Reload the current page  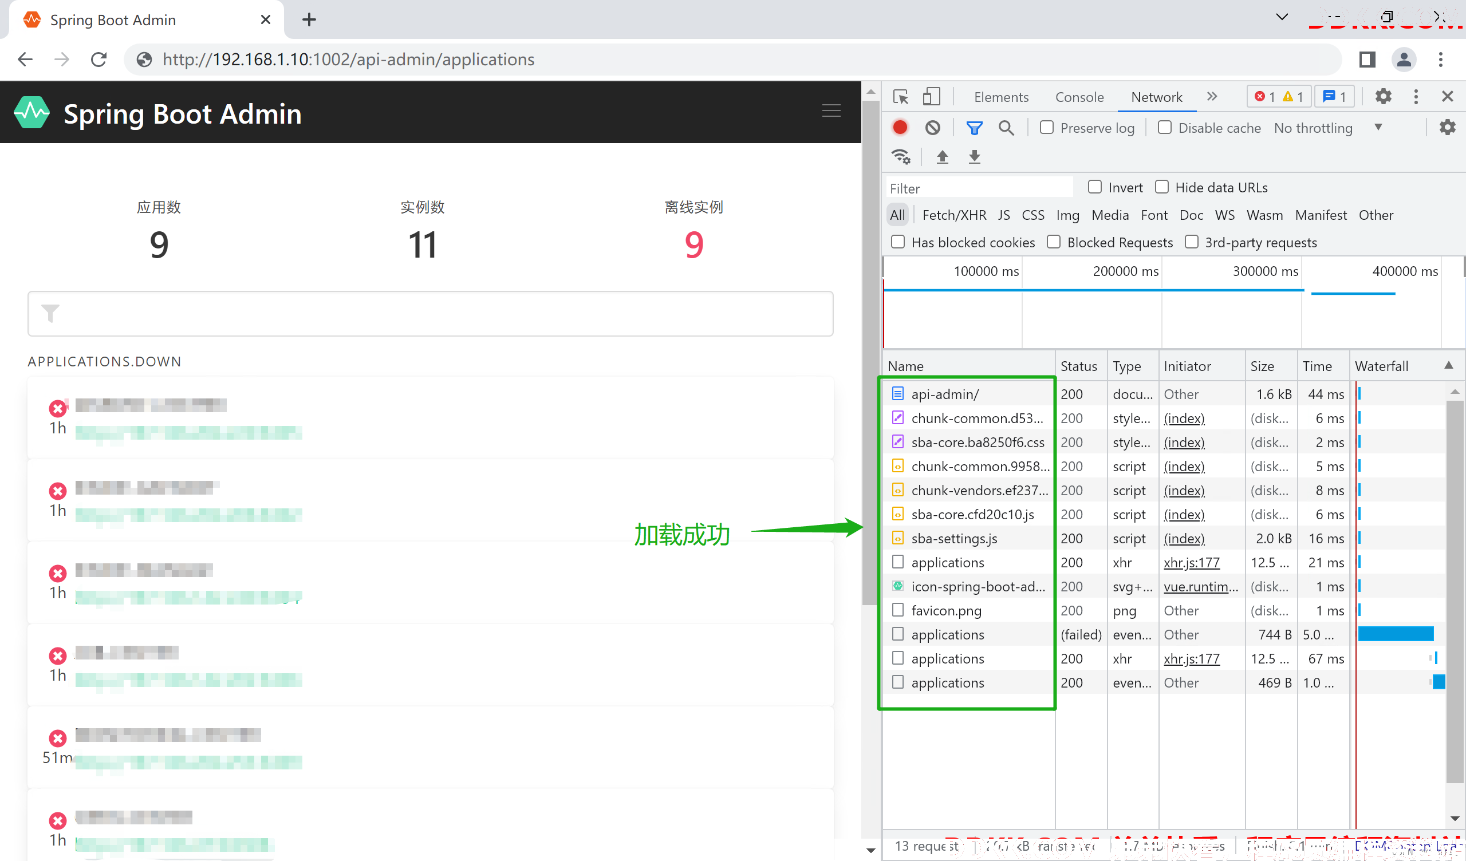99,60
